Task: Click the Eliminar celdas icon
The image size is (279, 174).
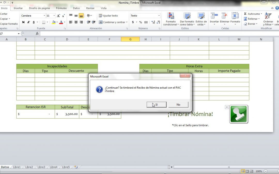Action: click(x=224, y=16)
